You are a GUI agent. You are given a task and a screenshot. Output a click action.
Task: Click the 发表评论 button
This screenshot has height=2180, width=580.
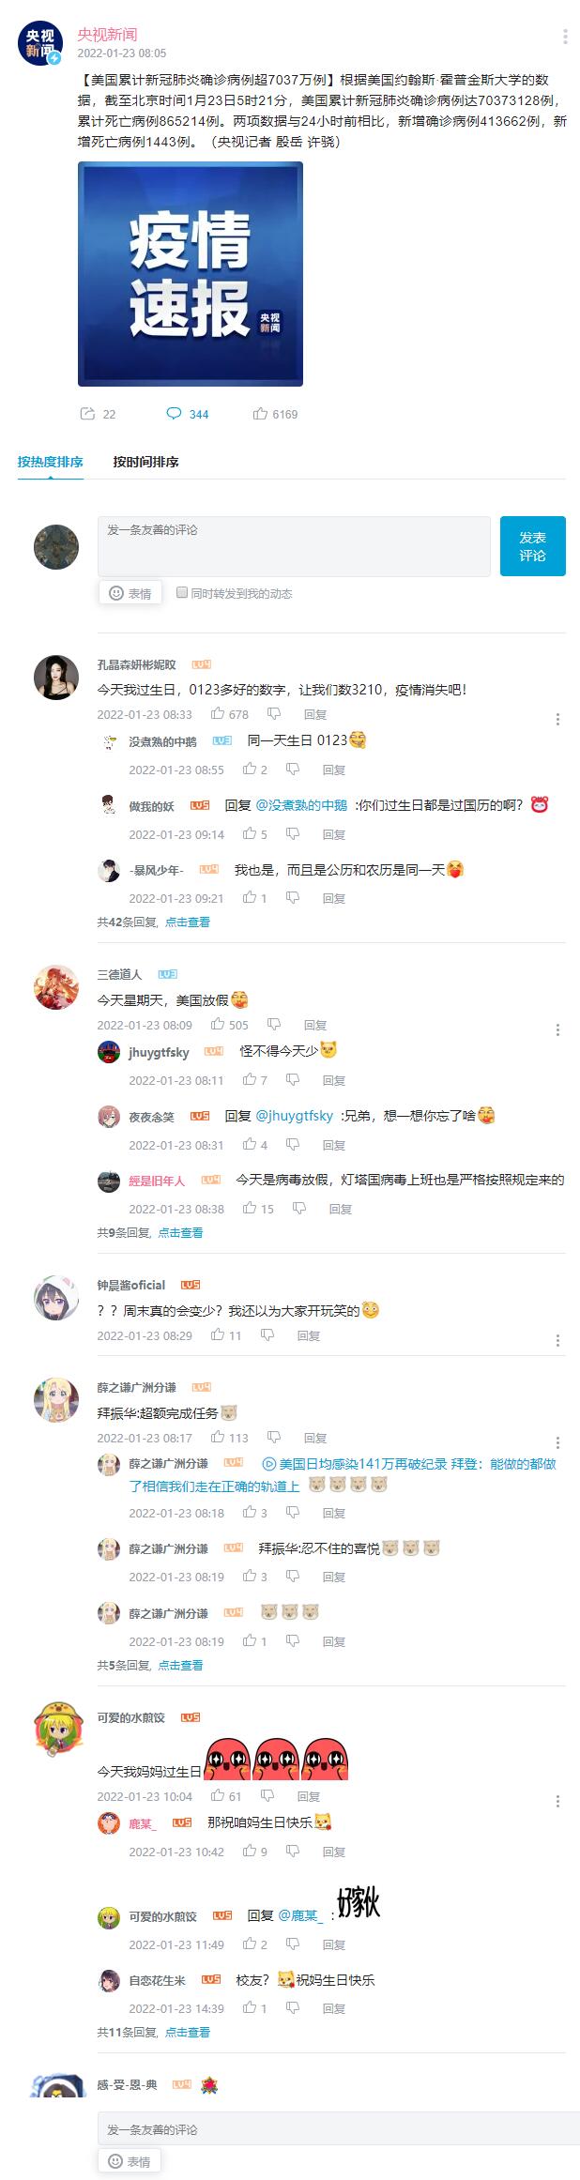click(x=532, y=546)
